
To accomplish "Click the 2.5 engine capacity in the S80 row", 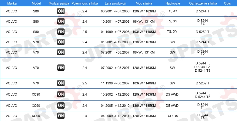I will (85, 32).
